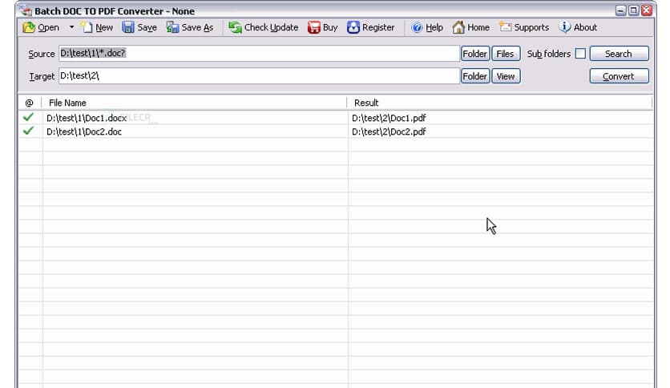The height and width of the screenshot is (388, 670).
Task: Click the Buy shopping cart icon
Action: click(x=313, y=27)
